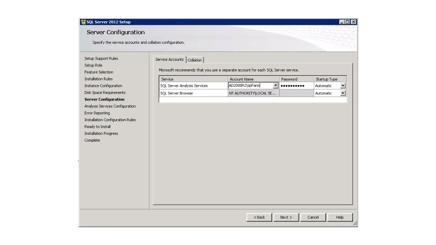The height and width of the screenshot is (245, 436).
Task: Maximize the SQL Server 2012 Setup window
Action: (x=348, y=22)
